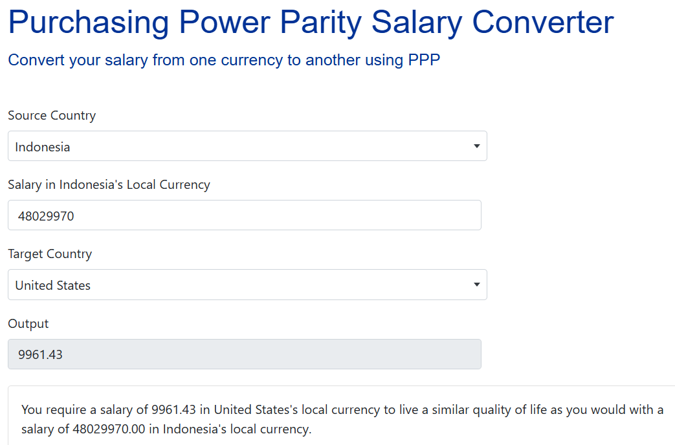Click empty area right of salary input
Image resolution: width=675 pixels, height=445 pixels.
[577, 215]
